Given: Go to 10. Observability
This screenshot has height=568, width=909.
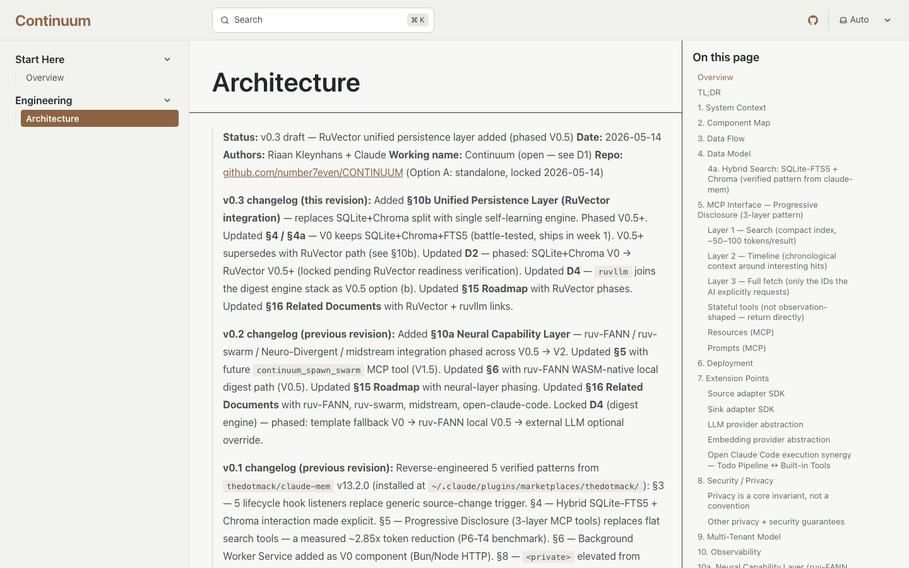Looking at the screenshot, I should (729, 552).
